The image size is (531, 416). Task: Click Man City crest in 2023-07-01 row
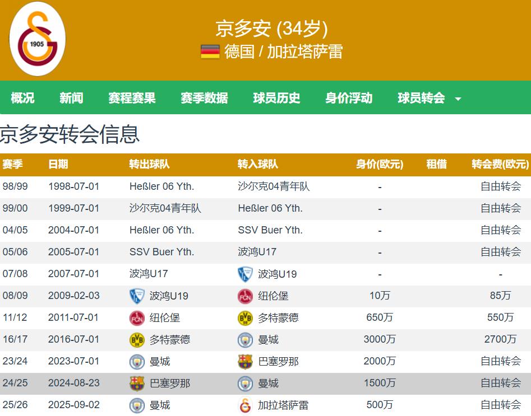137,362
